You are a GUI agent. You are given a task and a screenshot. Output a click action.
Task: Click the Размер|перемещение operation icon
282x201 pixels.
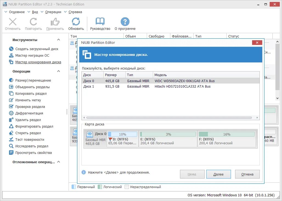point(11,80)
